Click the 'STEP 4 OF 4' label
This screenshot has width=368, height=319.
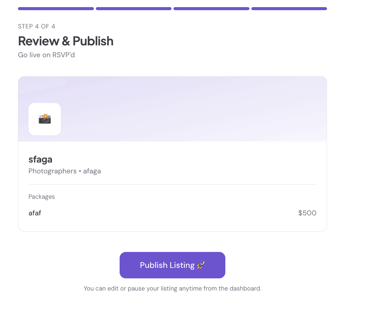[37, 26]
